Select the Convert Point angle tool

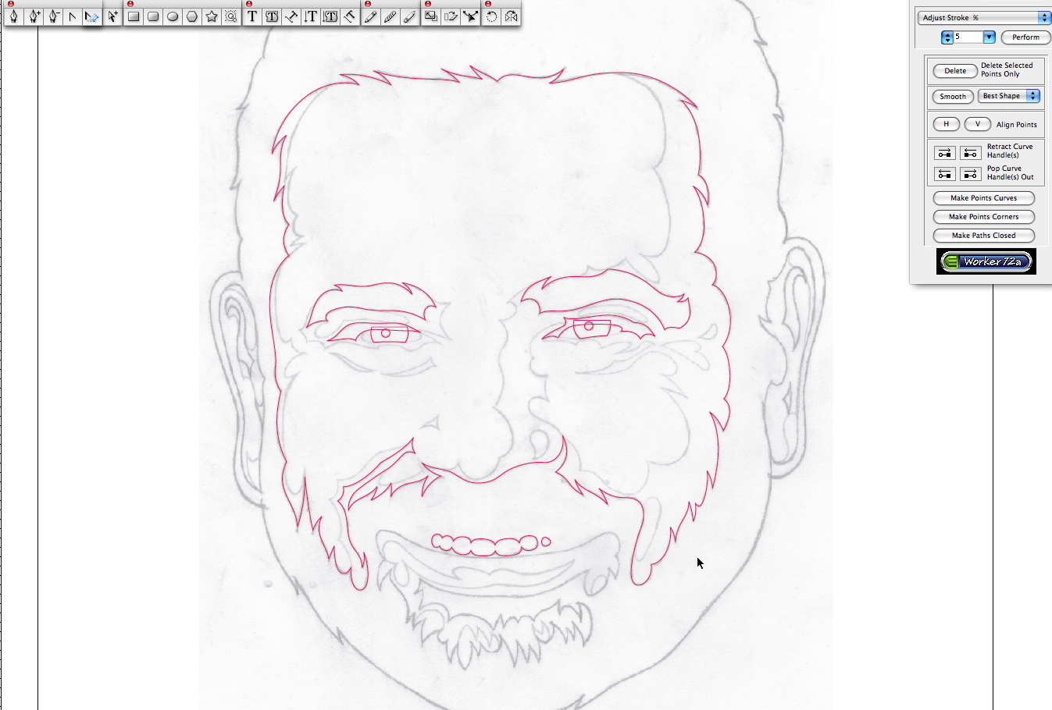(x=73, y=16)
